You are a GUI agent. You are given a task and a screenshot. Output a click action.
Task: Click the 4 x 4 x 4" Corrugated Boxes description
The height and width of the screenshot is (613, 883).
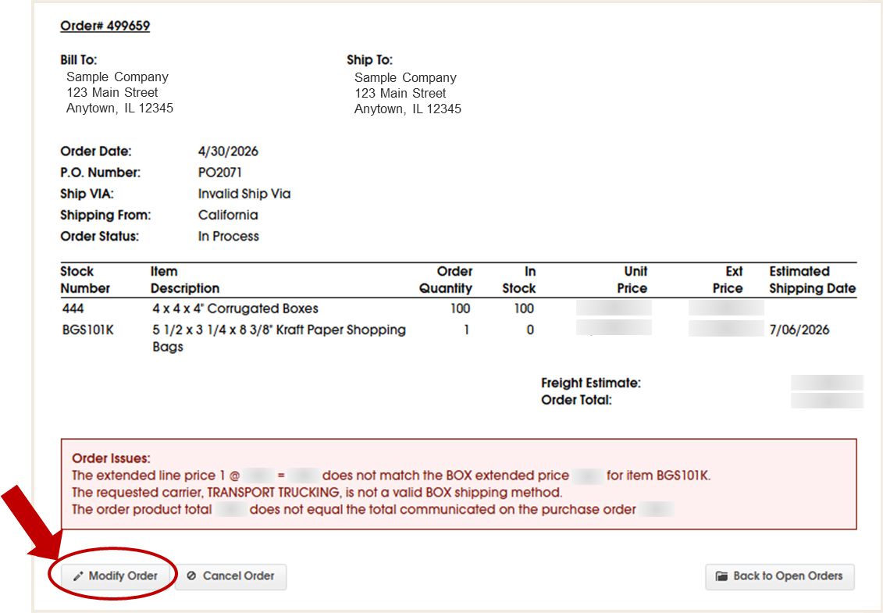click(x=236, y=308)
